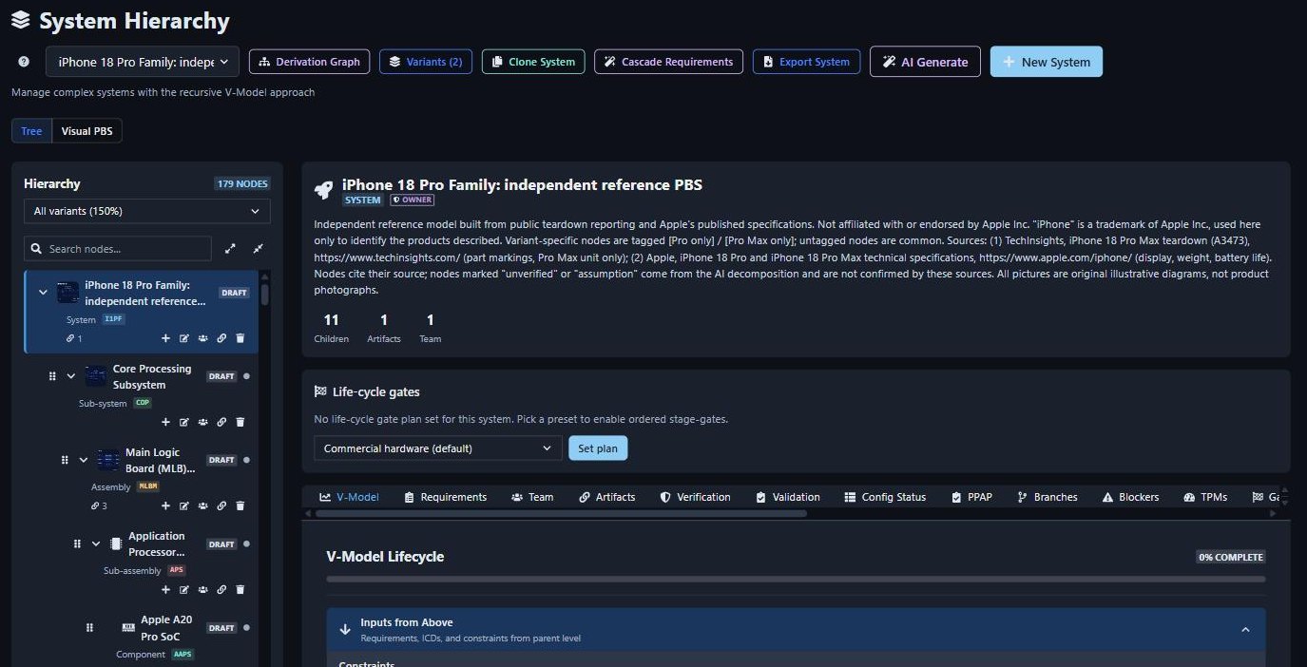Open team icon on iPhone 18 Pro Family node
Image resolution: width=1307 pixels, height=667 pixels.
coord(202,338)
